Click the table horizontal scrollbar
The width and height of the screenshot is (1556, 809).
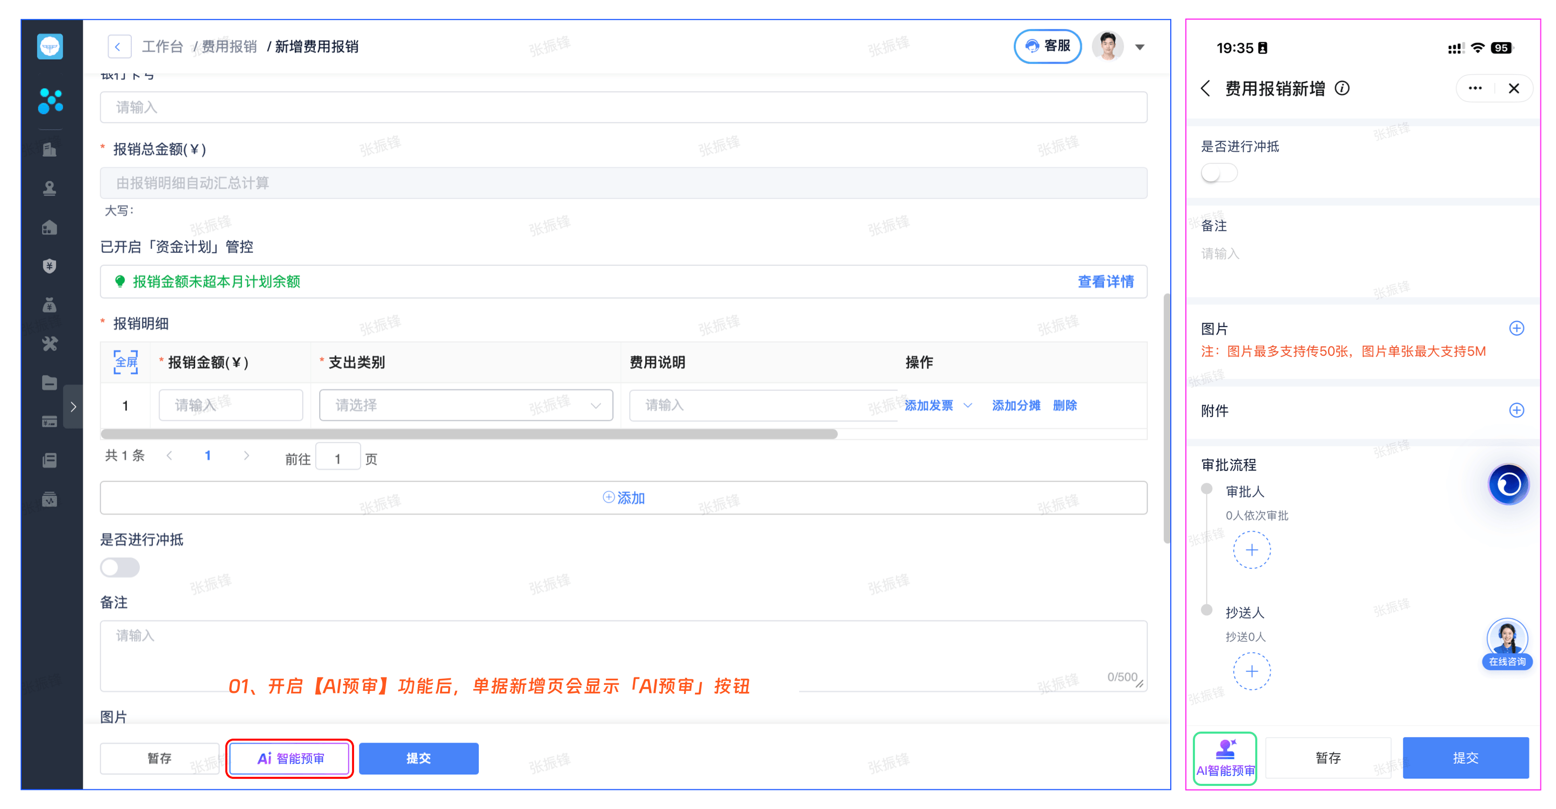(x=469, y=434)
